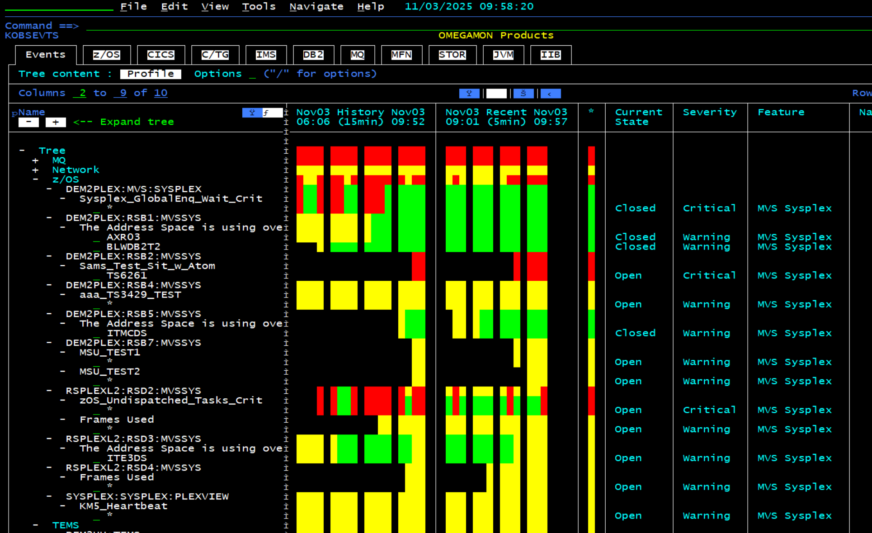The image size is (872, 533).
Task: Click the expand-all plus button under Name
Action: (x=56, y=122)
